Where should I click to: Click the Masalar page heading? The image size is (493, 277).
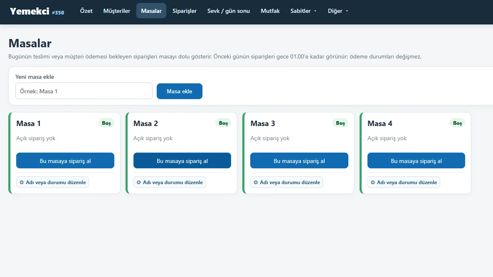[30, 43]
